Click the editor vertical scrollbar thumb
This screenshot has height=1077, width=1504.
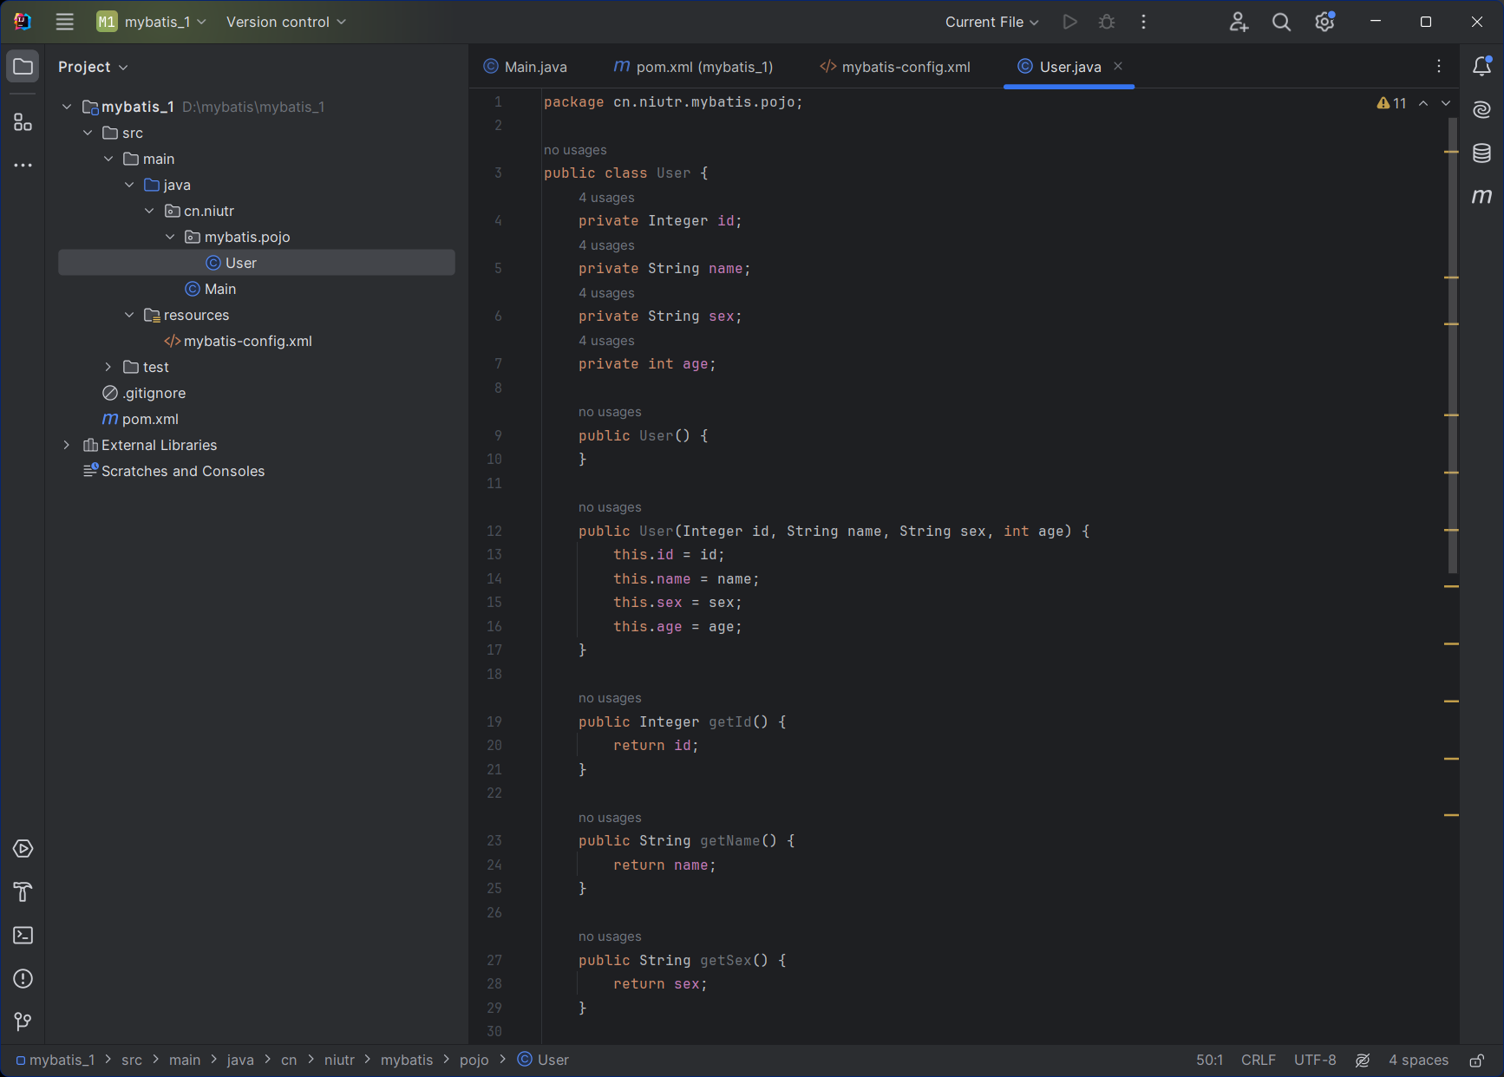click(x=1452, y=347)
